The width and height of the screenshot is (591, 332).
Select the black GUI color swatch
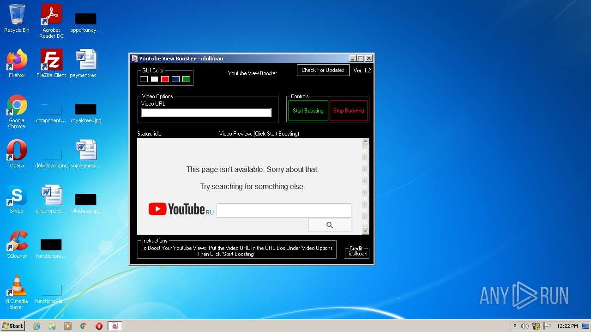tap(144, 79)
